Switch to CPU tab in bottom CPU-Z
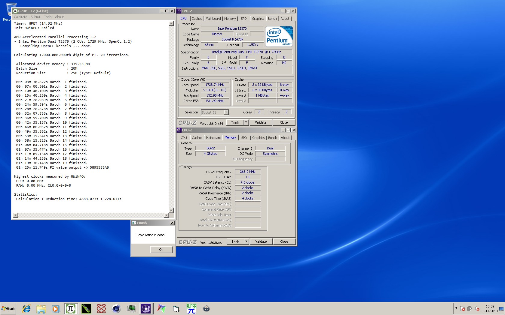Screen dimensions: 505x315 pyautogui.click(x=184, y=138)
